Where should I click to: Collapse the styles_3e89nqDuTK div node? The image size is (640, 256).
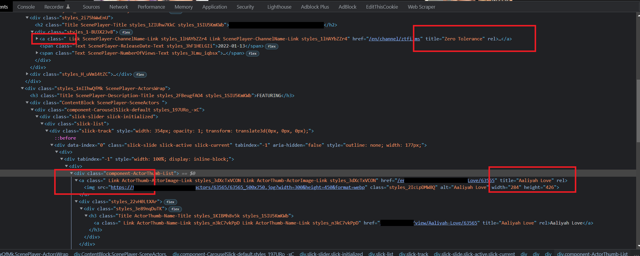[81, 208]
